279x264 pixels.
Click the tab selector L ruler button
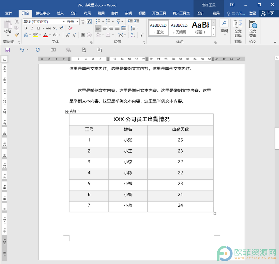coord(4,59)
